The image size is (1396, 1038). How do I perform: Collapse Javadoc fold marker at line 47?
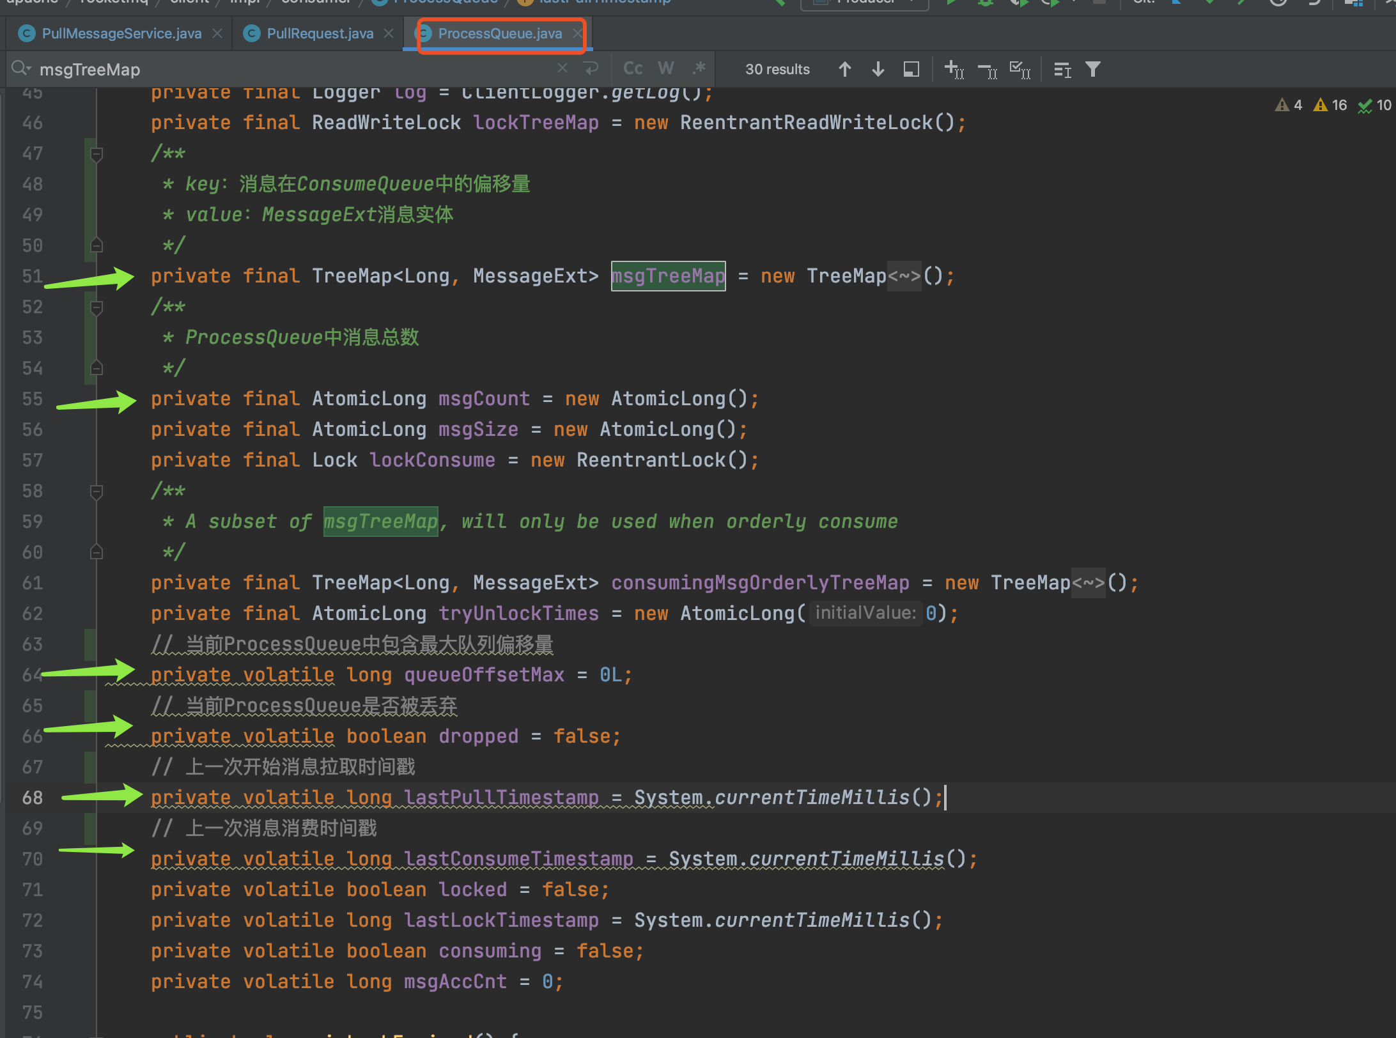pyautogui.click(x=97, y=154)
